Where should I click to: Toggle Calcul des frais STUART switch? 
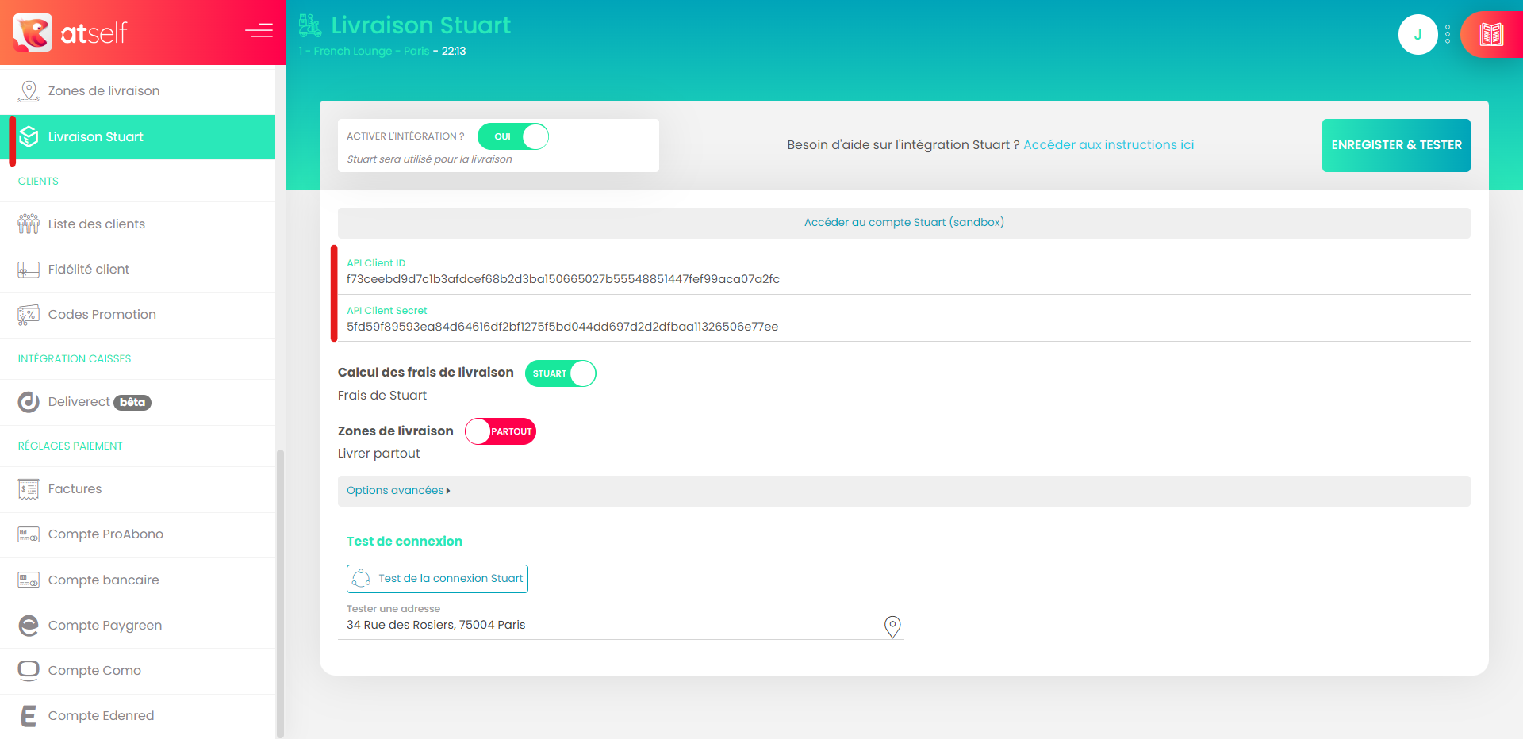coord(560,373)
